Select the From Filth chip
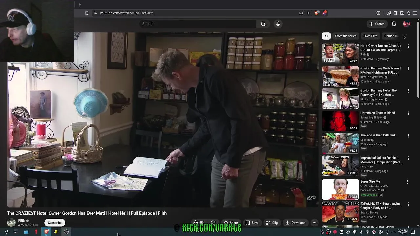This screenshot has width=420, height=236. pyautogui.click(x=370, y=36)
